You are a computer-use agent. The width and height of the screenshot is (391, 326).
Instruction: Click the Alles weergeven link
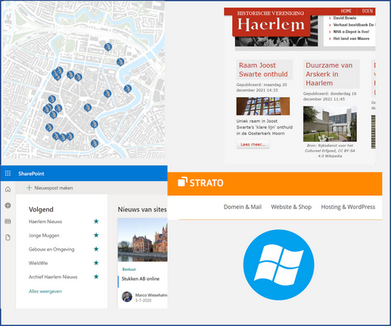45,291
